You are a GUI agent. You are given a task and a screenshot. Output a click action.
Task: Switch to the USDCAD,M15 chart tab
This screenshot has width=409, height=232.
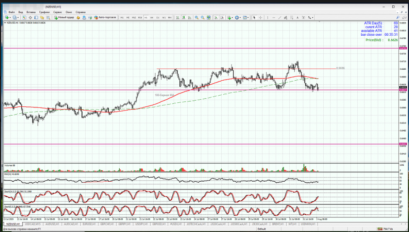[x=33, y=224]
